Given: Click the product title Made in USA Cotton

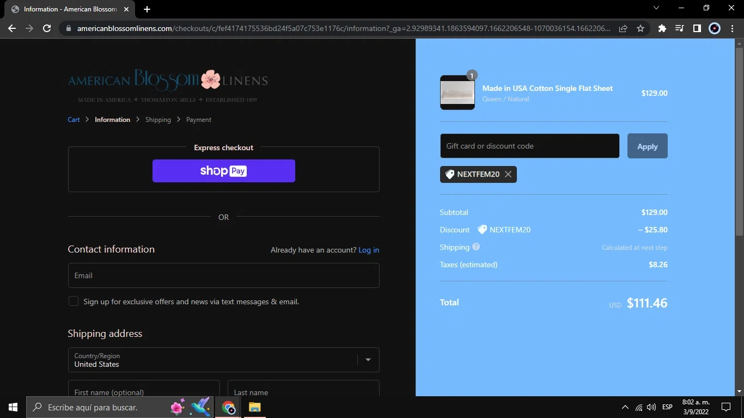Looking at the screenshot, I should click(547, 88).
